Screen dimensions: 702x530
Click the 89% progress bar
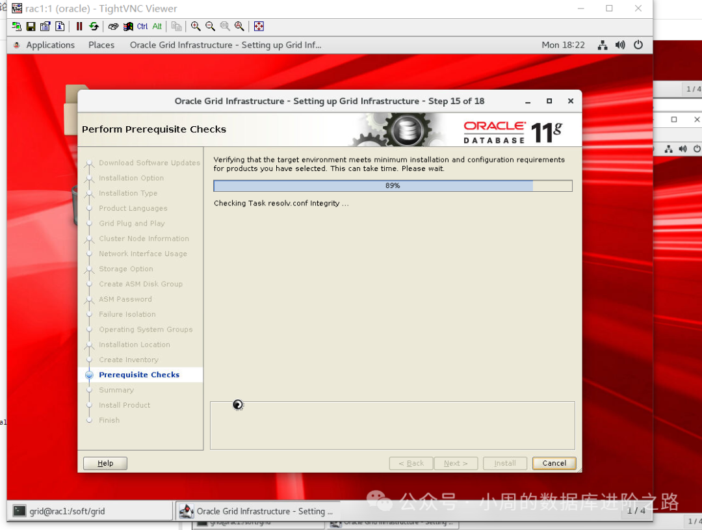coord(393,185)
